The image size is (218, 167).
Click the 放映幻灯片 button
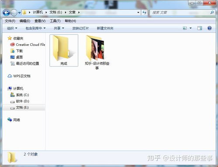80,28
